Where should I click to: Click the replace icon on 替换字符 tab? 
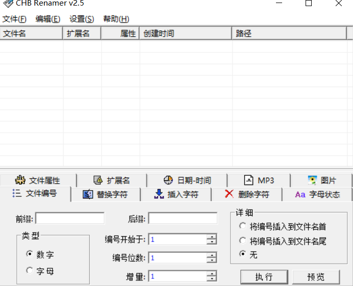[x=88, y=194]
